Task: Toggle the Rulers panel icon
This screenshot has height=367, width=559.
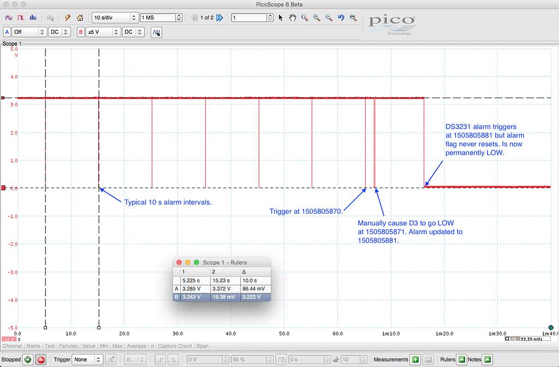Action: [x=461, y=360]
